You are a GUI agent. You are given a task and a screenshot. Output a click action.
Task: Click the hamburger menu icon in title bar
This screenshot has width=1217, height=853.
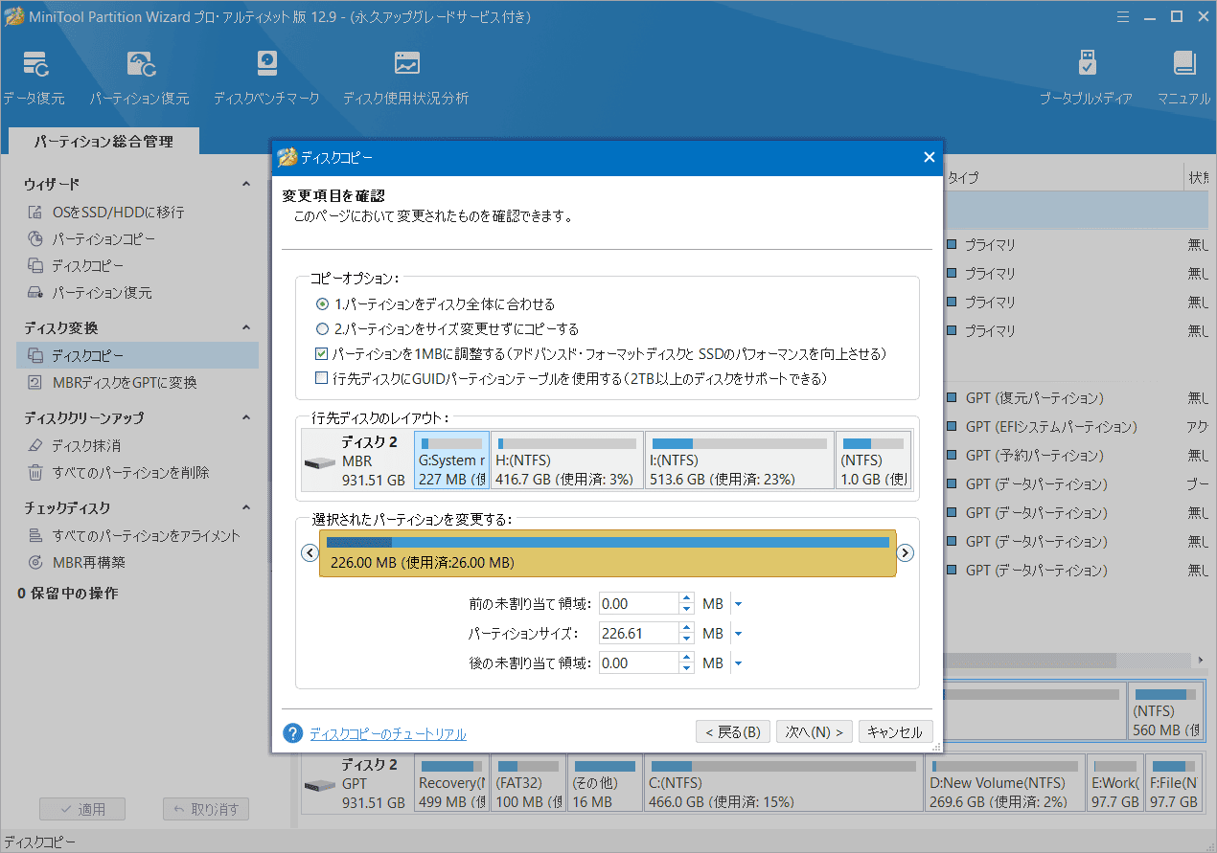click(1124, 16)
